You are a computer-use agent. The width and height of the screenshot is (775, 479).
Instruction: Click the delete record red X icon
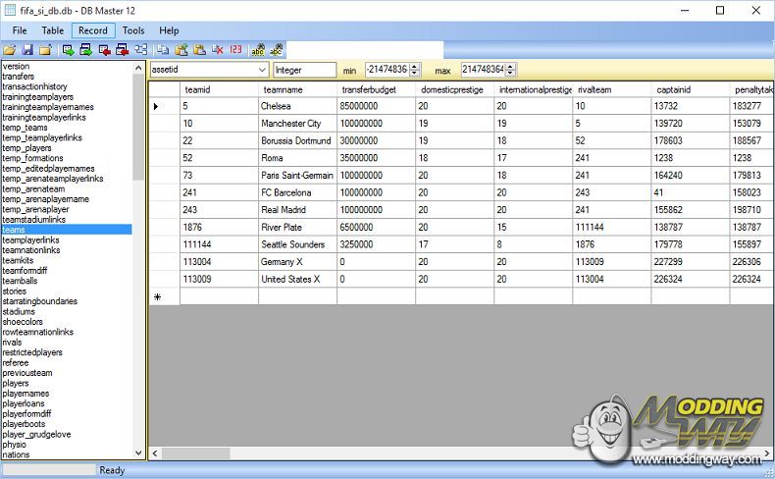(218, 49)
